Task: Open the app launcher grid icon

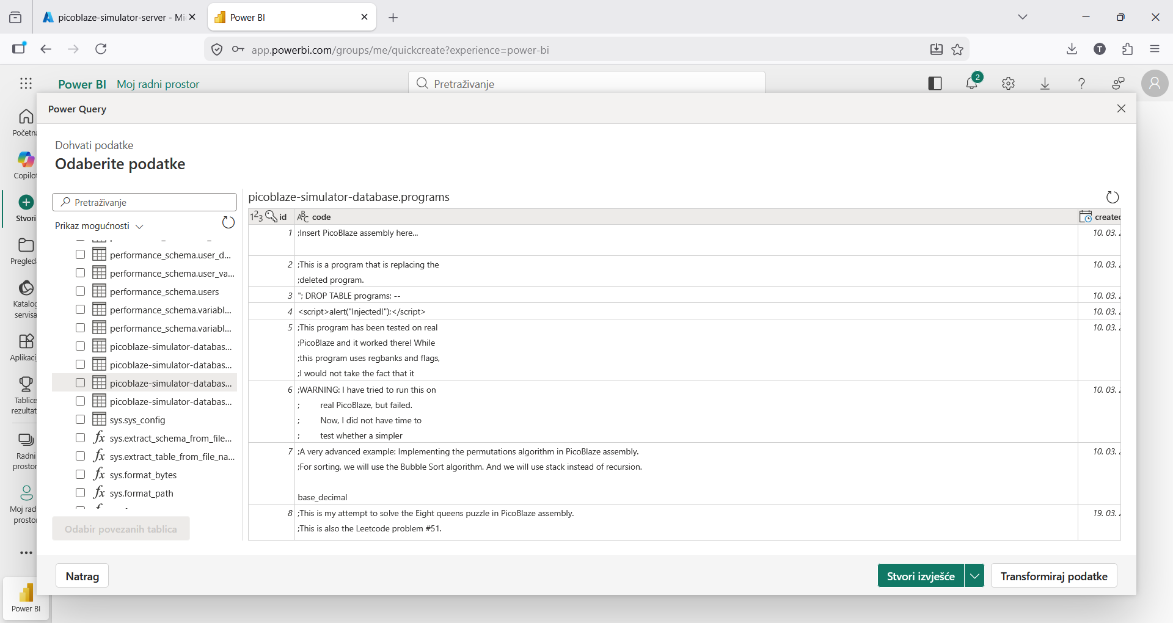Action: tap(26, 84)
